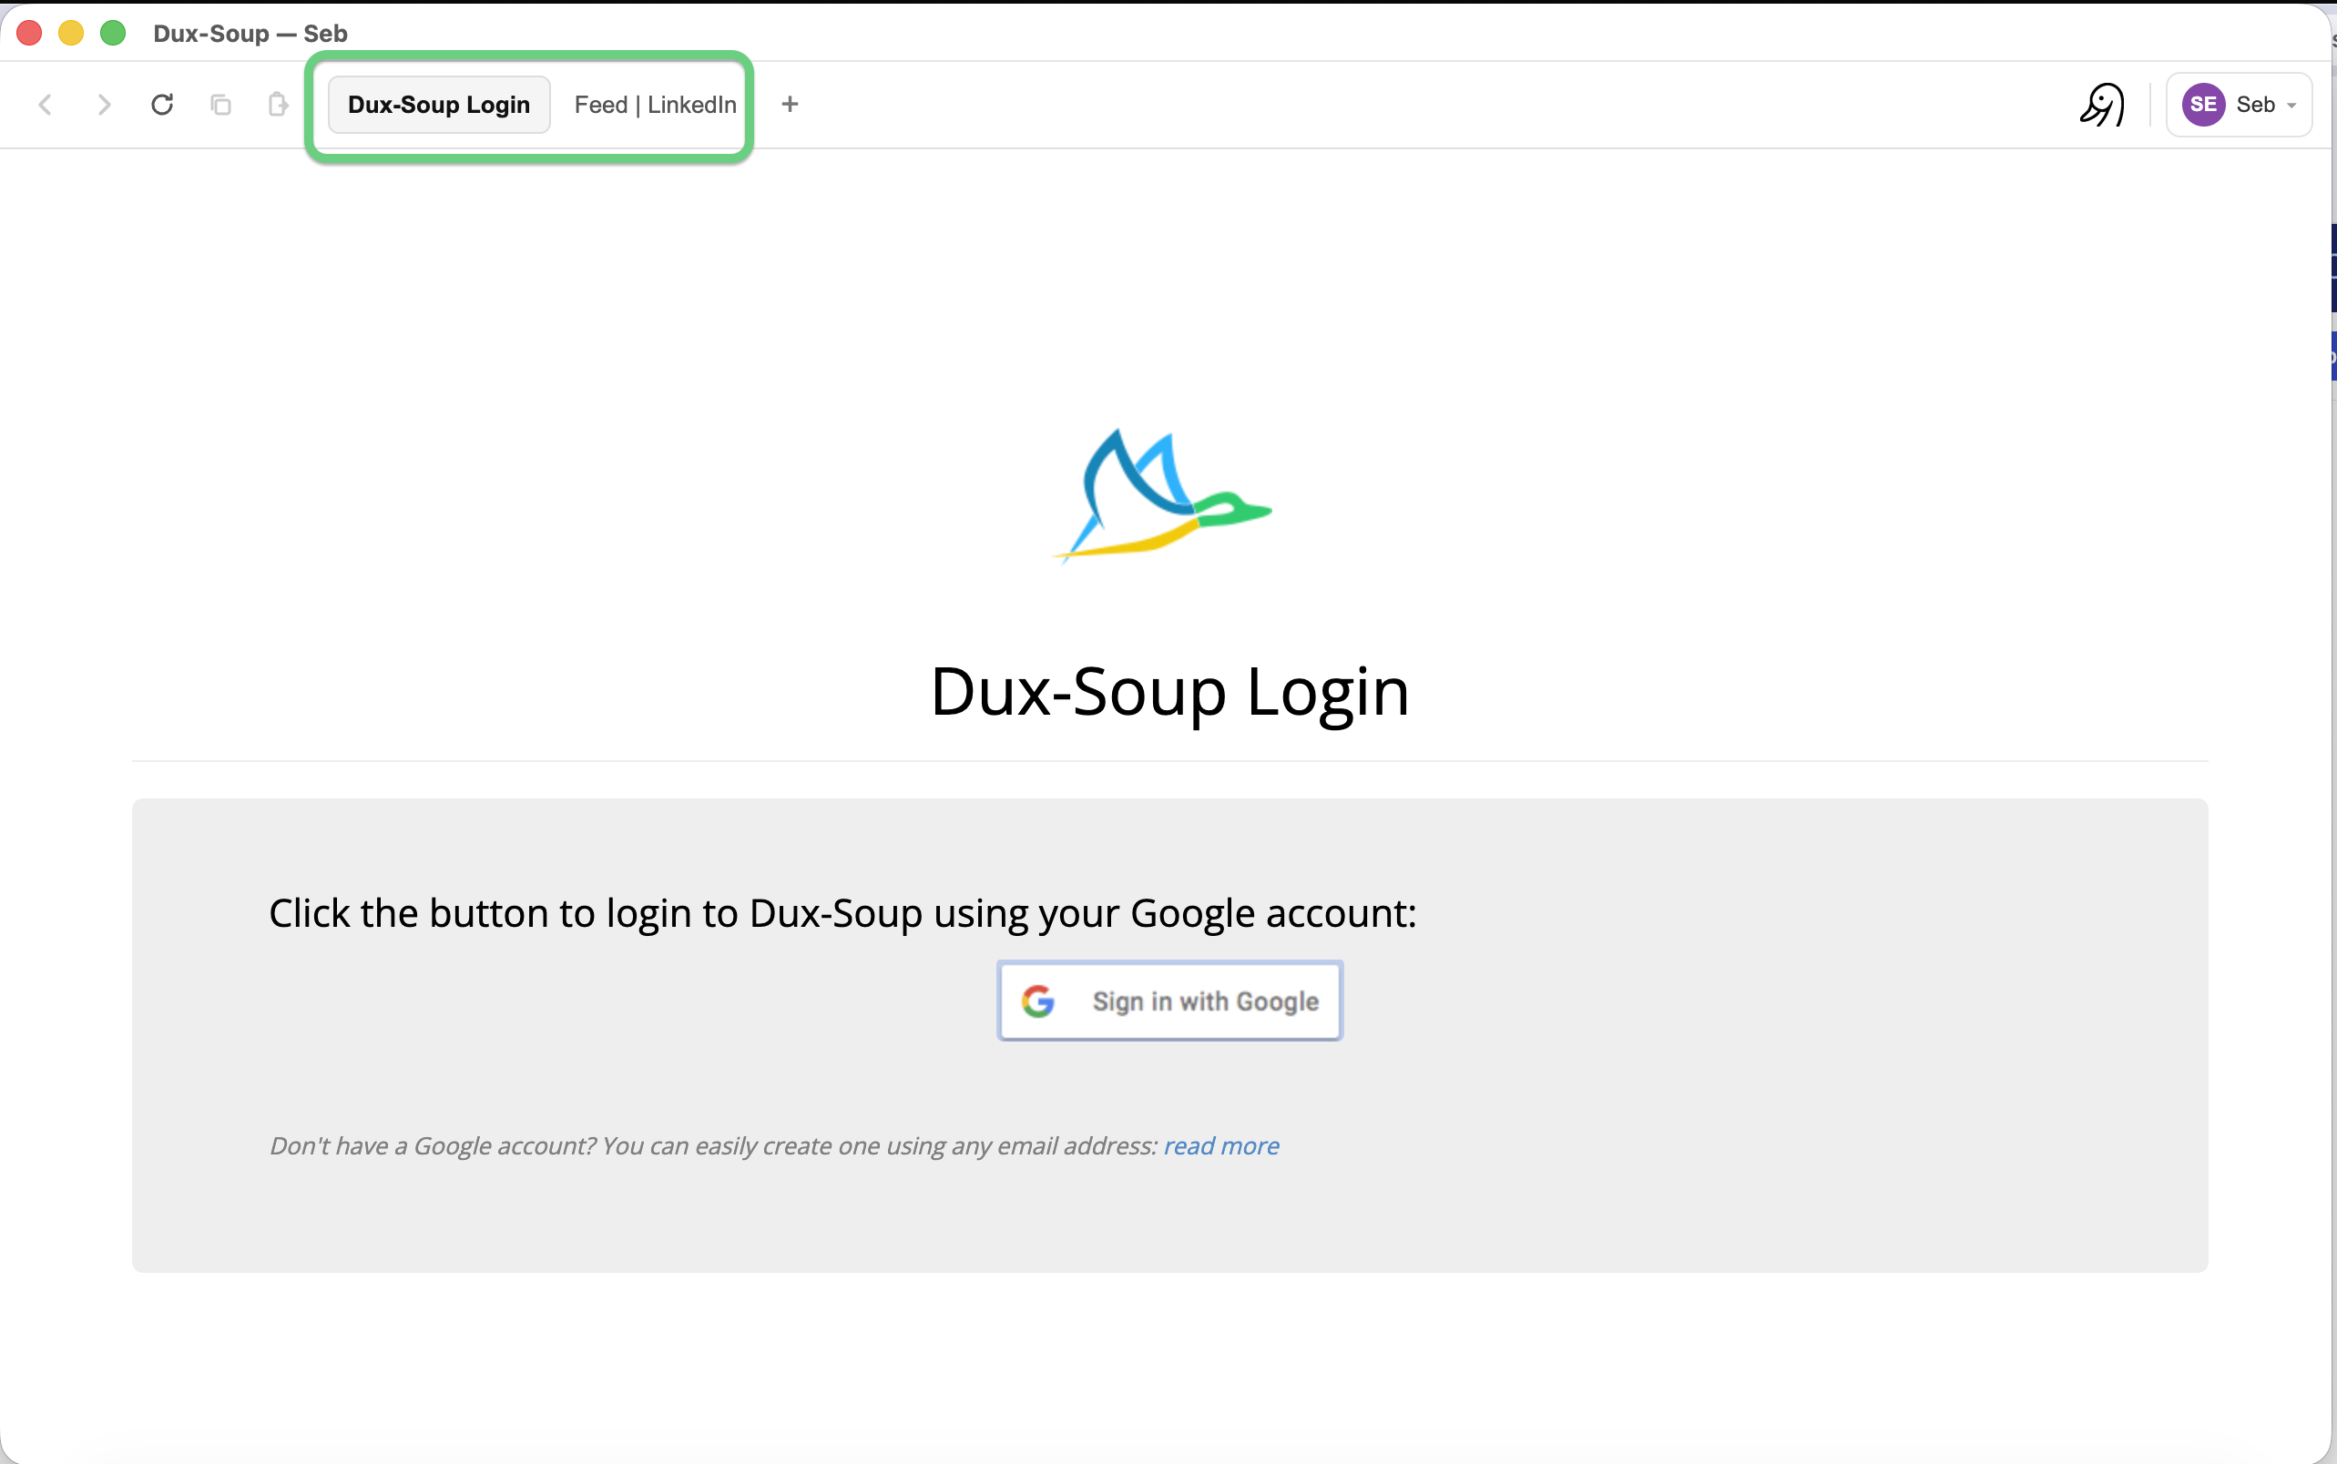Screen dimensions: 2337x1464
Task: Go back to the previous page
Action: pyautogui.click(x=45, y=105)
